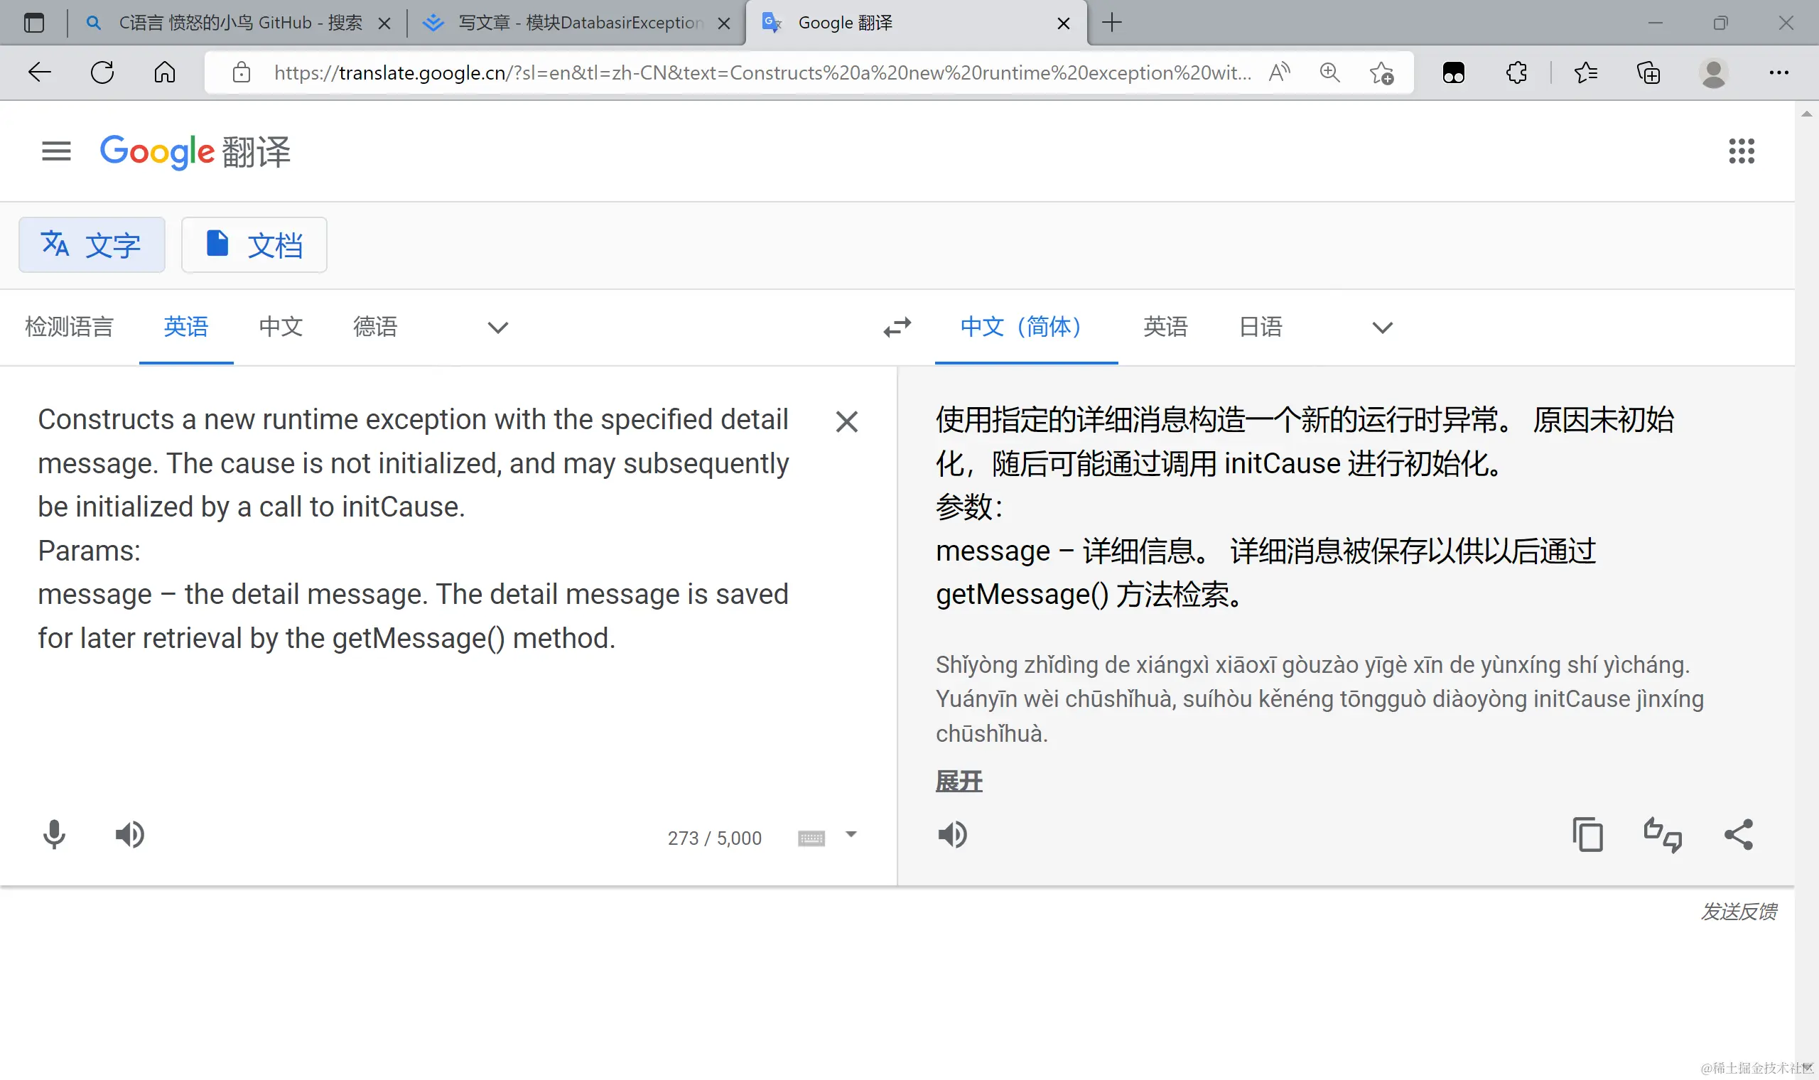Select 检测语言 detect language tab
Viewport: 1819px width, 1080px height.
[69, 327]
